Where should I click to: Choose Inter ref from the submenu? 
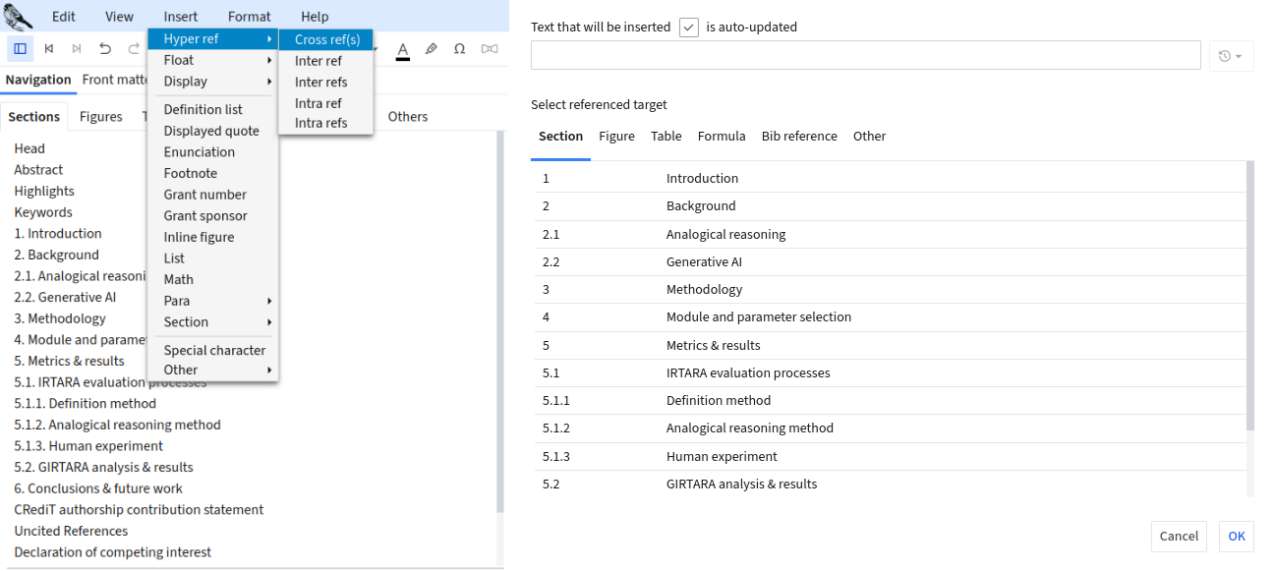pos(319,61)
